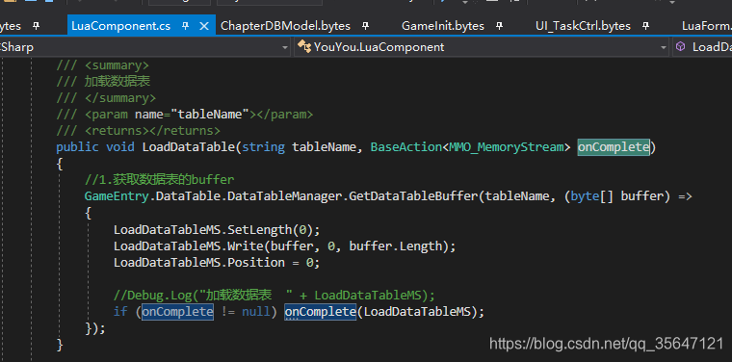Viewport: 732px width, 362px height.
Task: Click LoadDataTableMS.Write line
Action: pyautogui.click(x=284, y=246)
